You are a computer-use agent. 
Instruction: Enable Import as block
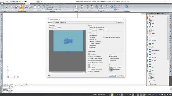[89, 54]
